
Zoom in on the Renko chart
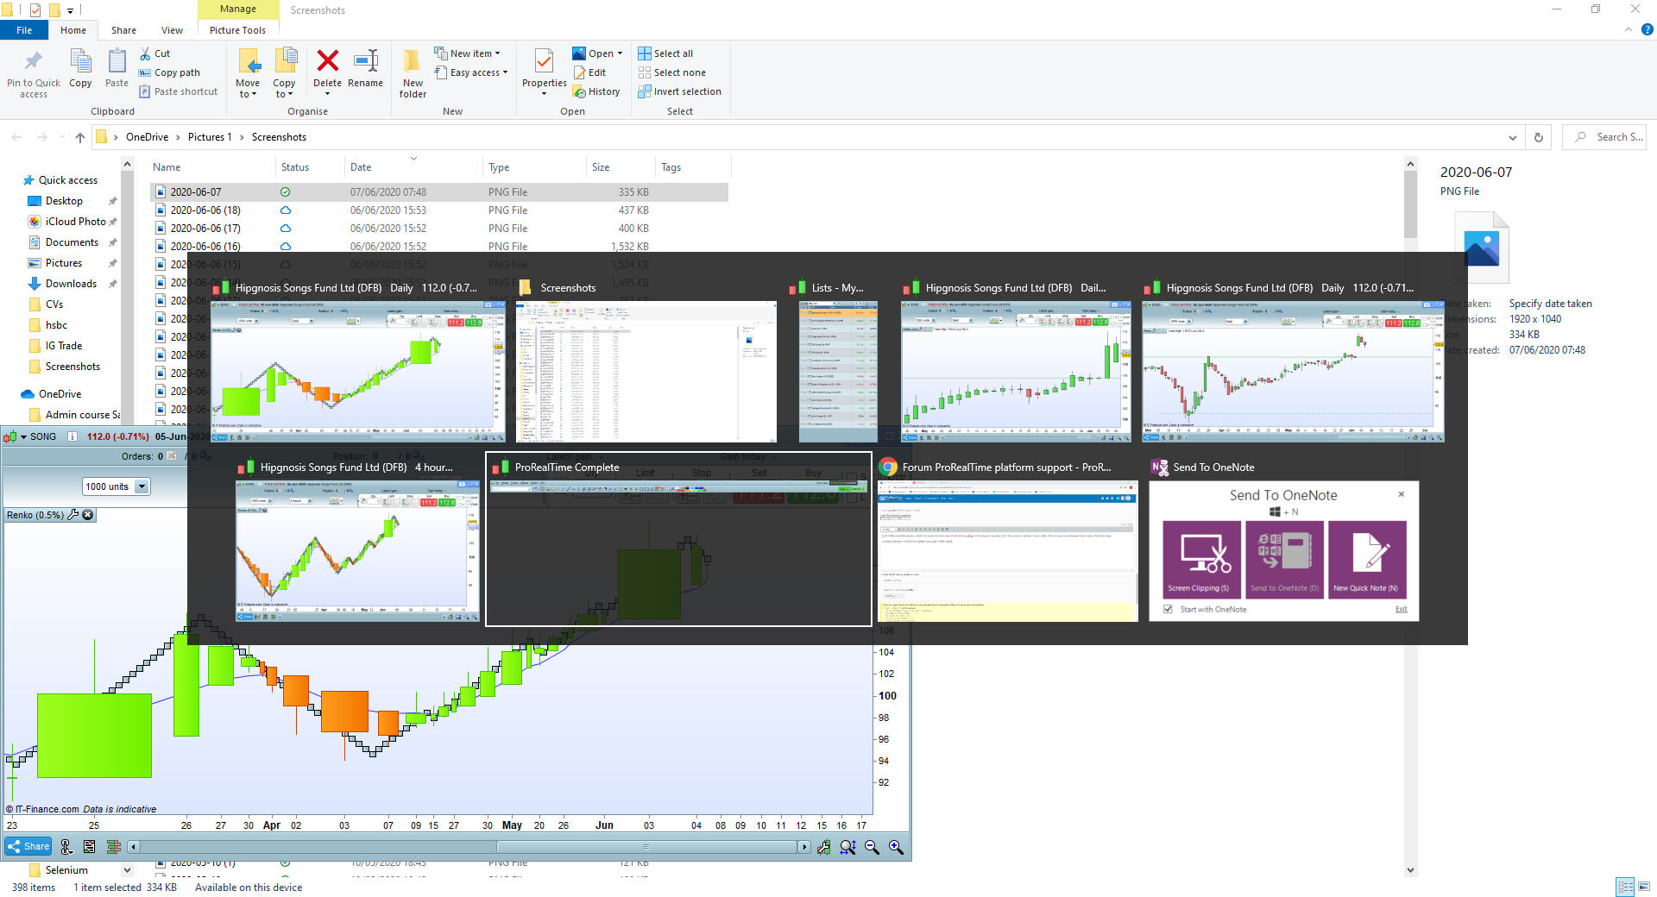point(897,848)
